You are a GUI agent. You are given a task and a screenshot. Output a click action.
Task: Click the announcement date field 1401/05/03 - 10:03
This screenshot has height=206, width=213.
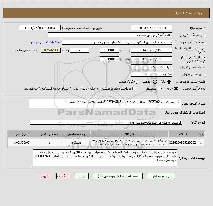(x=40, y=28)
